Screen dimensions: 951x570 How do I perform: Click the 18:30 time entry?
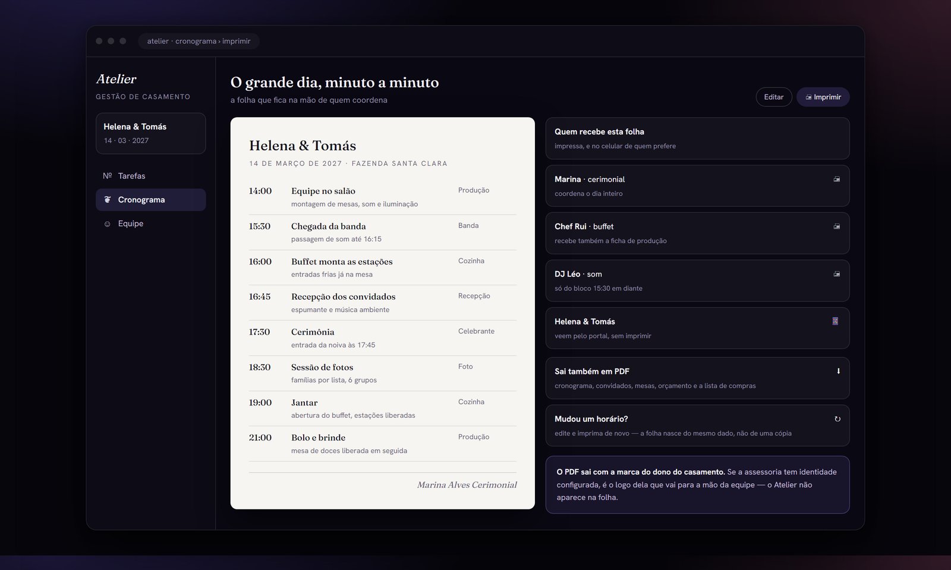click(260, 367)
